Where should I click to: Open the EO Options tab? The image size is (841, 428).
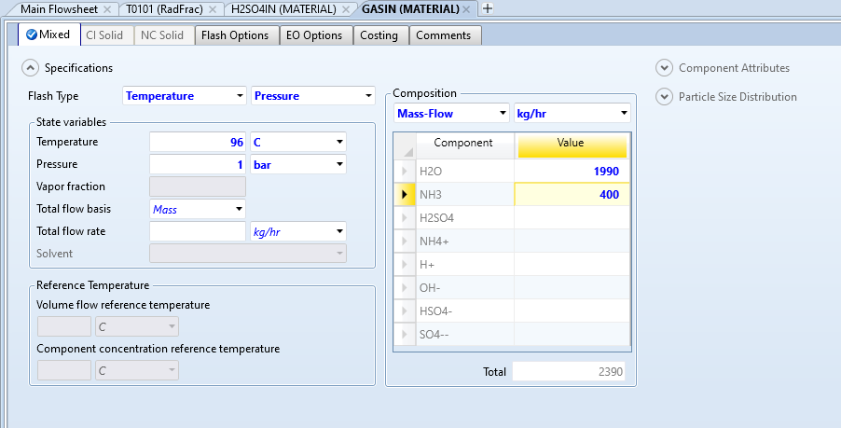tap(315, 35)
